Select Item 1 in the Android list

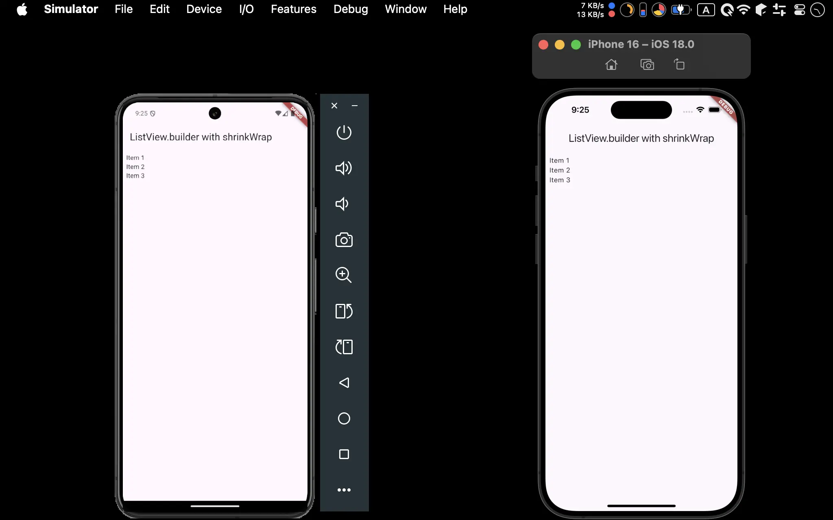tap(135, 158)
